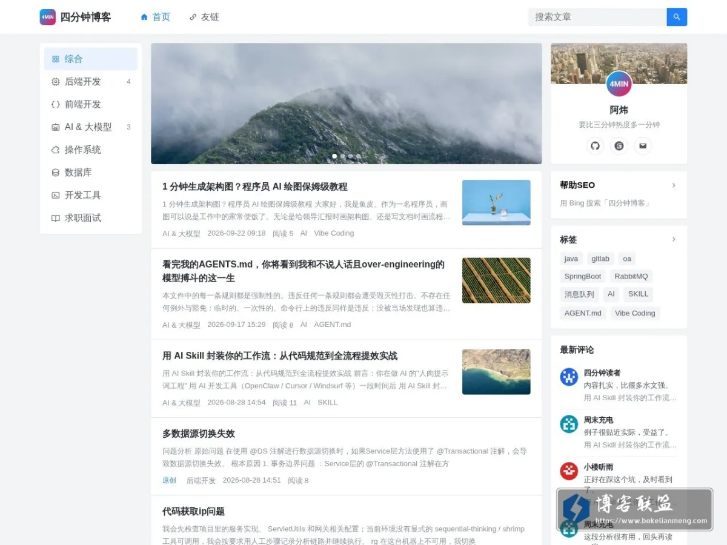
Task: Click Vibe Coding under the 架构图 article
Action: pyautogui.click(x=334, y=233)
